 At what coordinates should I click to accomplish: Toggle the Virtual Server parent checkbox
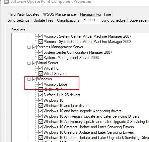pyautogui.click(x=34, y=63)
